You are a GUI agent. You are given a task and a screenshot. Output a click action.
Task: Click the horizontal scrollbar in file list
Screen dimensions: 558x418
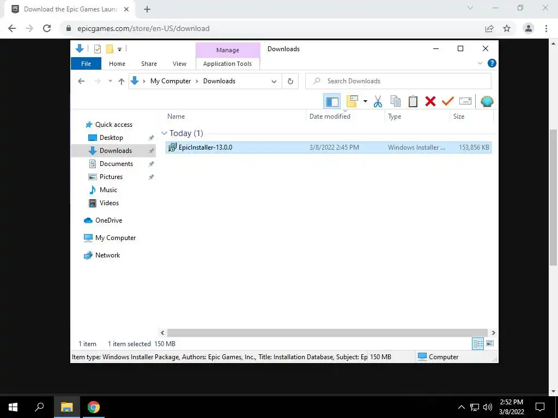coord(327,333)
